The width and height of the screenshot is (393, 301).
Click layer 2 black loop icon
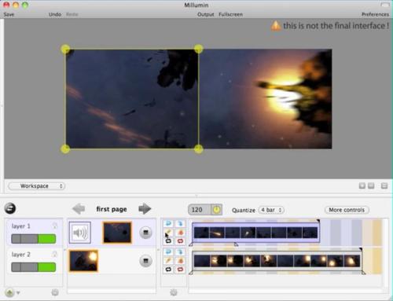click(168, 270)
